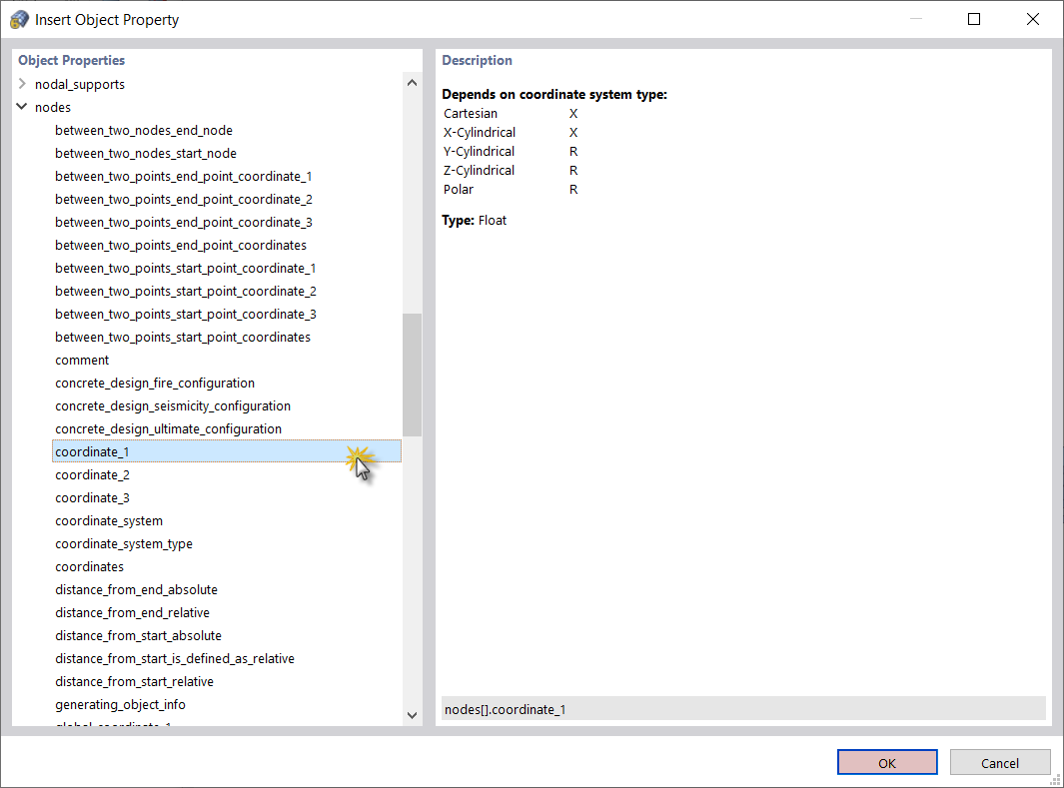This screenshot has width=1064, height=788.
Task: Pick the coordinates property
Action: click(89, 566)
